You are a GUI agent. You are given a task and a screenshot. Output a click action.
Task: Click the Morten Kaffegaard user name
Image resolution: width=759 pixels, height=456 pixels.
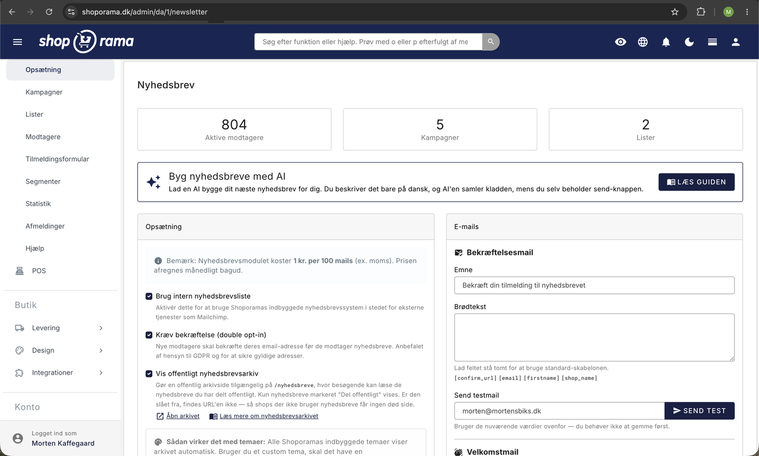coord(63,443)
